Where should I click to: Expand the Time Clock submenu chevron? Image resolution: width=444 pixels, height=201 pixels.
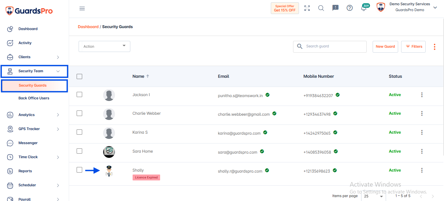coord(58,157)
